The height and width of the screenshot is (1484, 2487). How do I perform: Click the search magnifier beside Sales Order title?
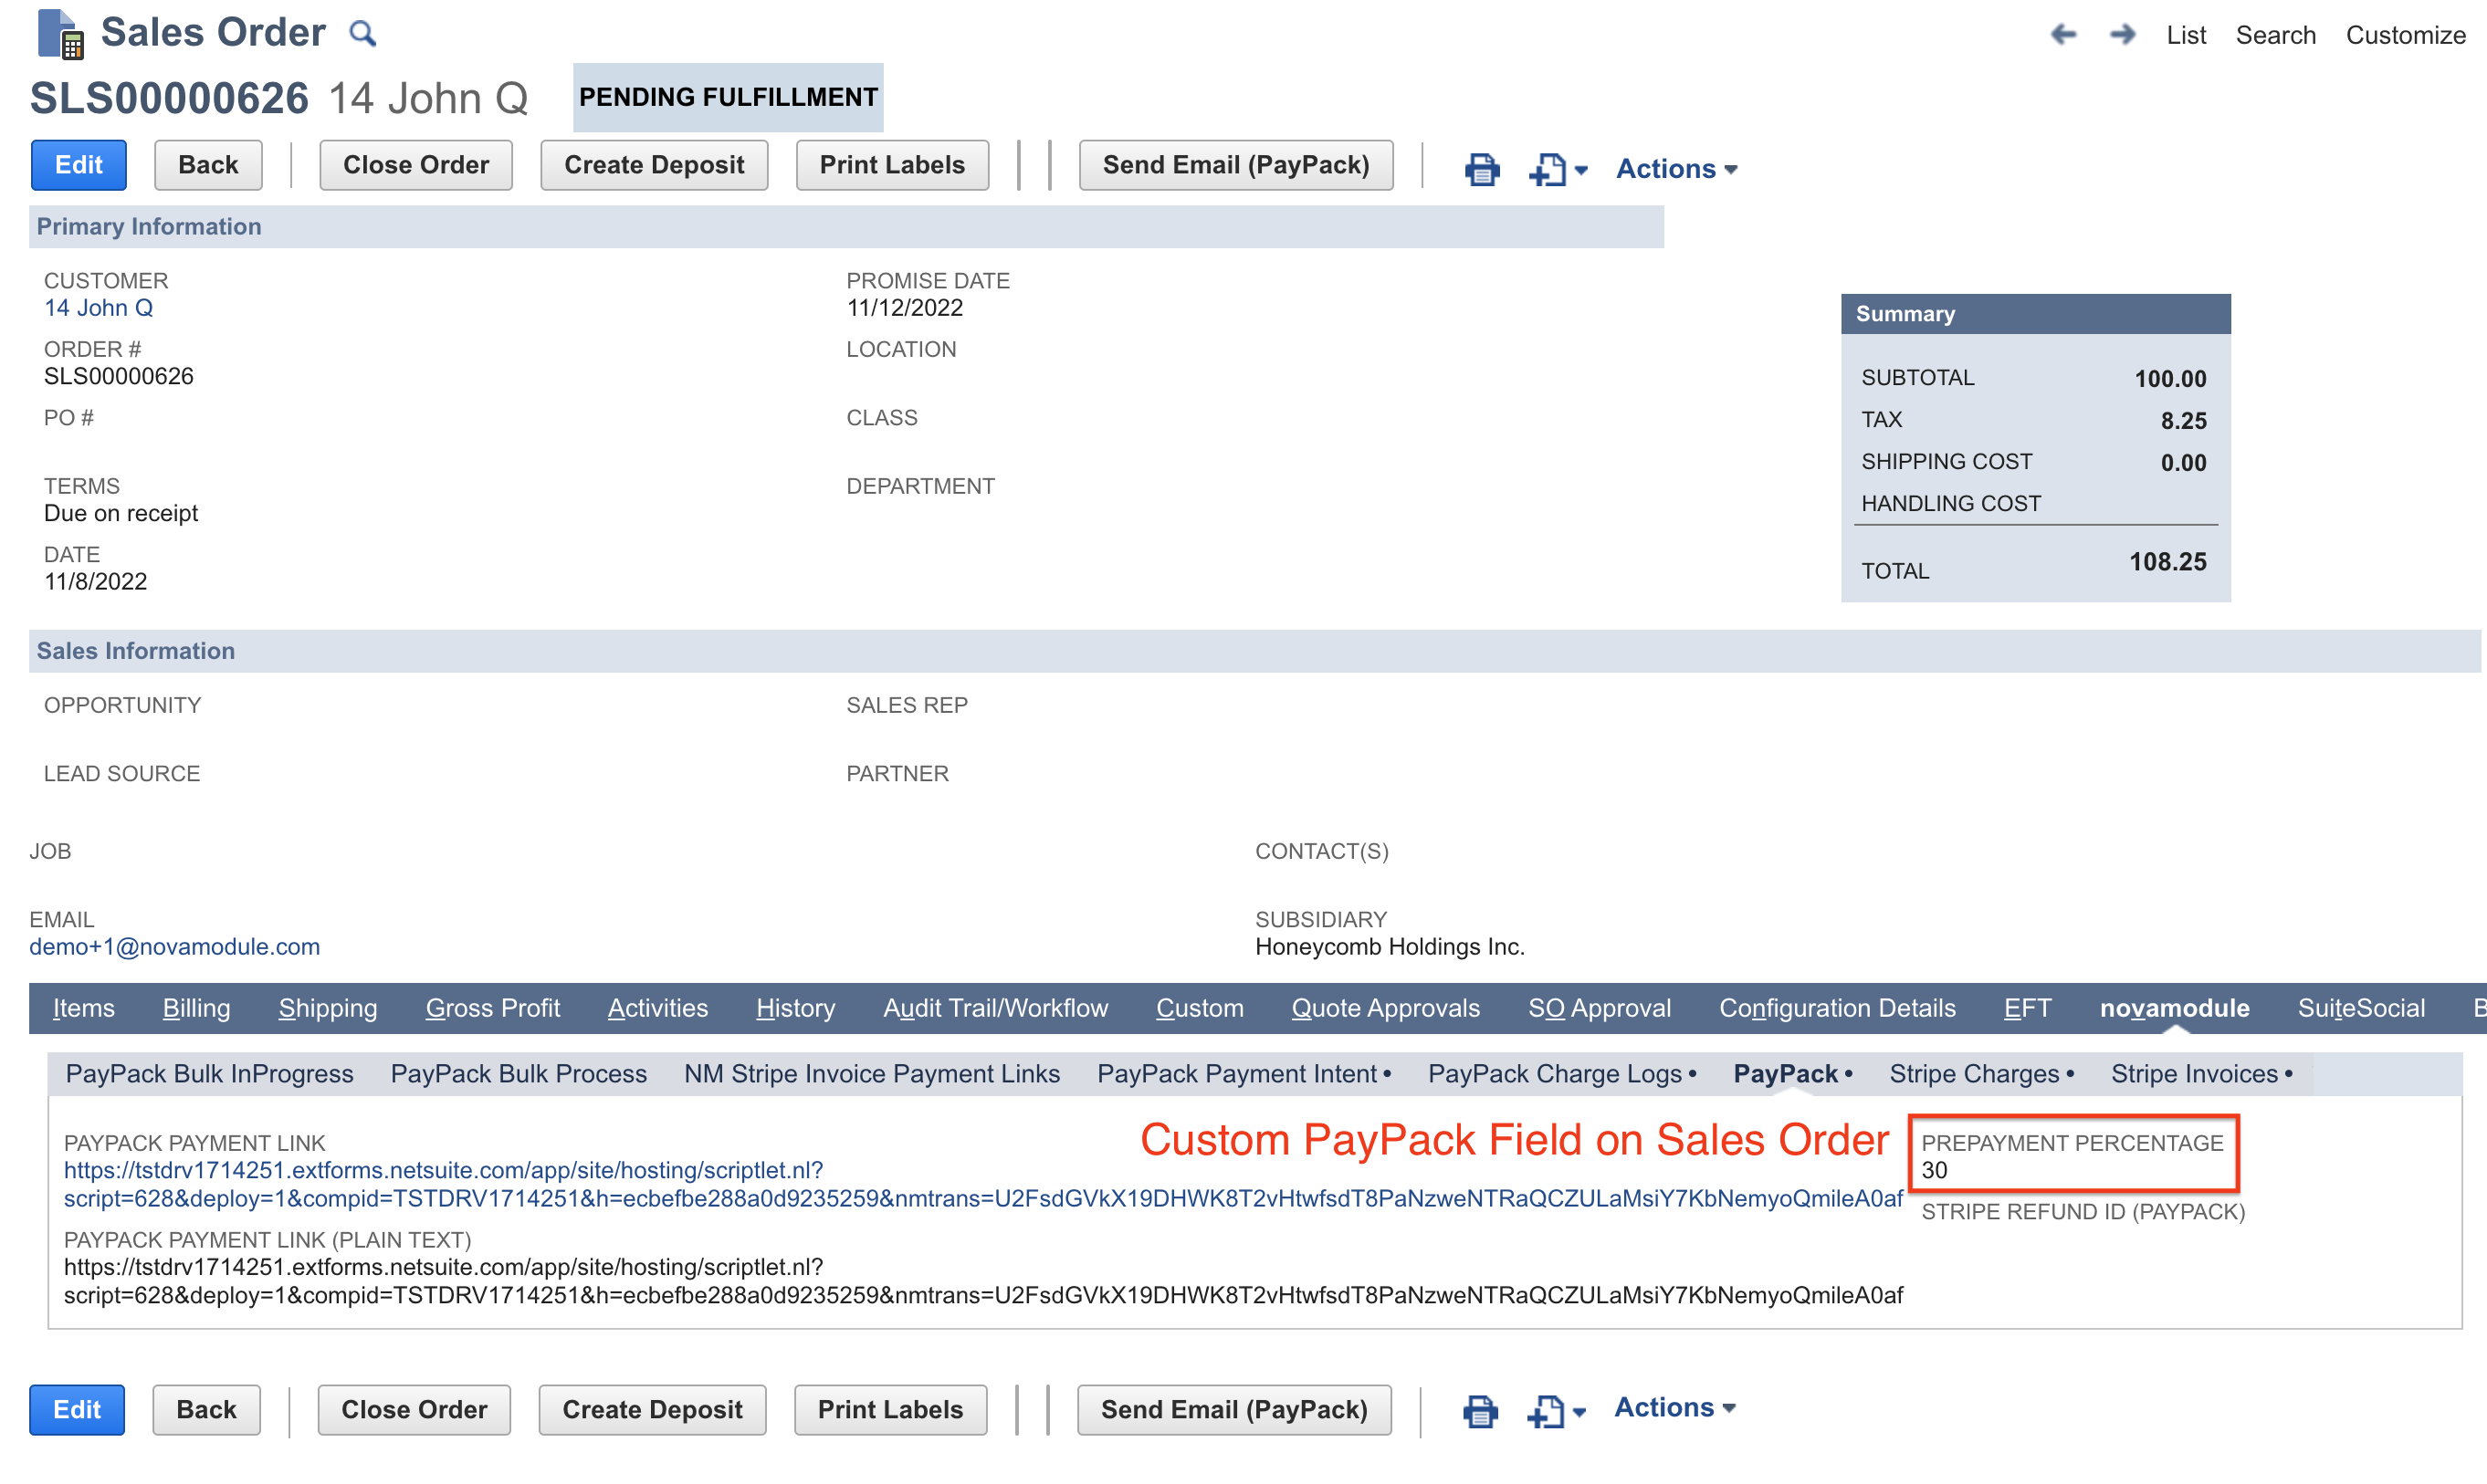(x=362, y=34)
